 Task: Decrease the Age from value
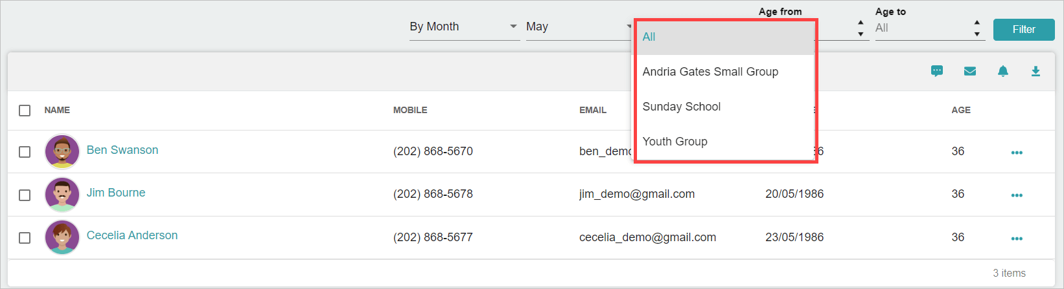(861, 34)
